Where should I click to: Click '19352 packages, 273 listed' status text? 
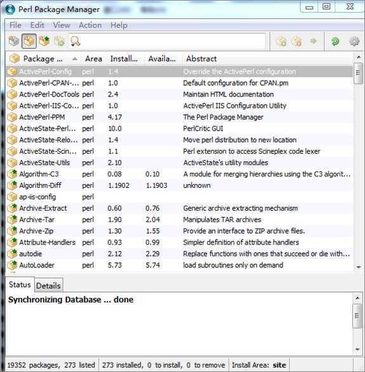click(51, 365)
